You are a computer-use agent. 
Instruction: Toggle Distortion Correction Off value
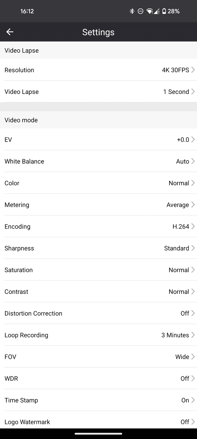coord(185,313)
